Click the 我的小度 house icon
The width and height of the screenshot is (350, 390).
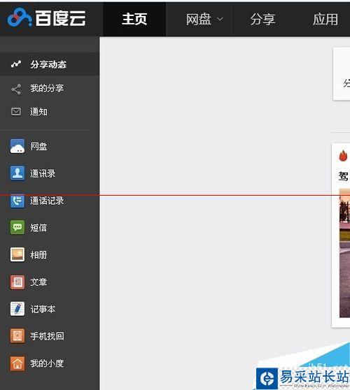(x=17, y=363)
